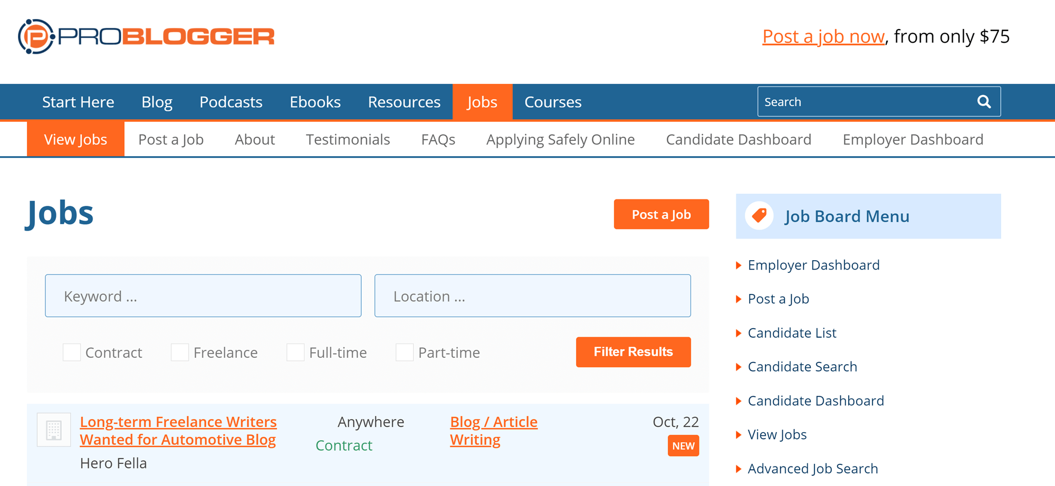This screenshot has width=1055, height=486.
Task: Click the arrow icon beside Employer Dashboard
Action: click(x=738, y=265)
